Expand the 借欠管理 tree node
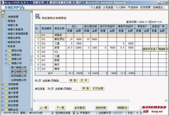 tap(3, 93)
